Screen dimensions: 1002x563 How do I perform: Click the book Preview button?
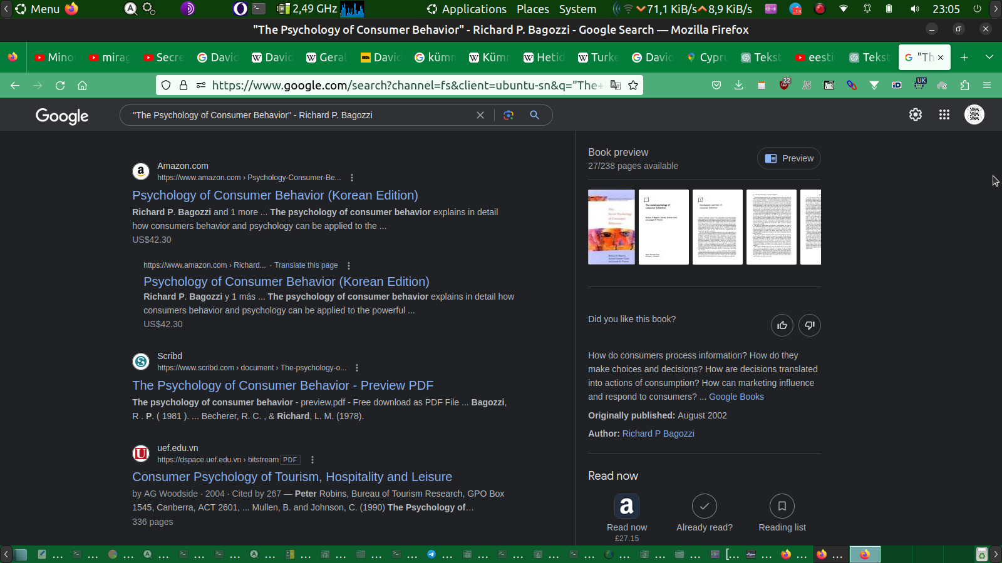coord(789,158)
